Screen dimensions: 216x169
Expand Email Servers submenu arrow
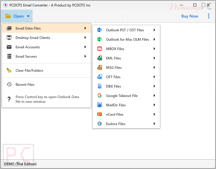pos(85,56)
